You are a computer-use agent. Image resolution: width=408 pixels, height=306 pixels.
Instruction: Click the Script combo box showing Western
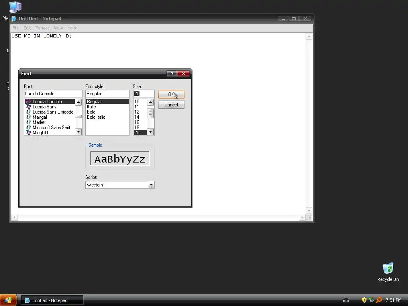click(120, 185)
